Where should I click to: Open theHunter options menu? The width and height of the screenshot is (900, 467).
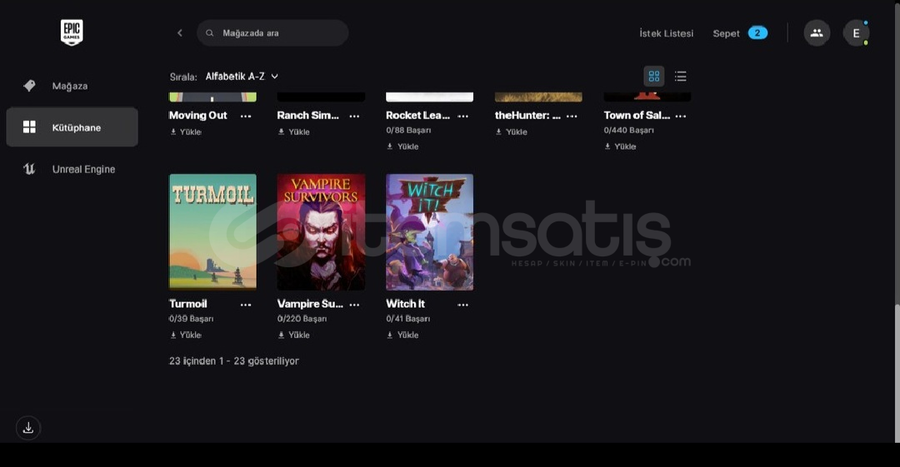pos(572,116)
